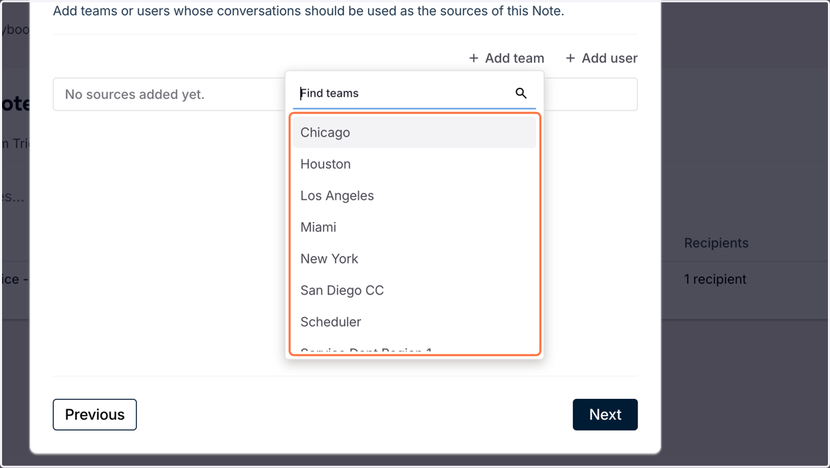Pick the Los Angeles team
This screenshot has width=830, height=468.
pos(414,196)
